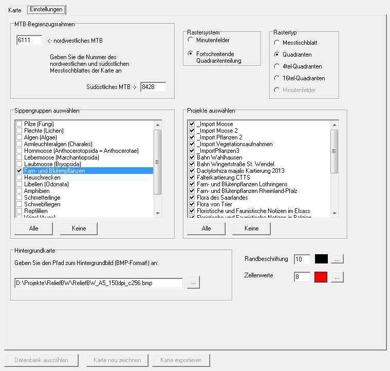This screenshot has height=371, width=390.
Task: Enable the Heuschrecken group
Action: coord(19,178)
